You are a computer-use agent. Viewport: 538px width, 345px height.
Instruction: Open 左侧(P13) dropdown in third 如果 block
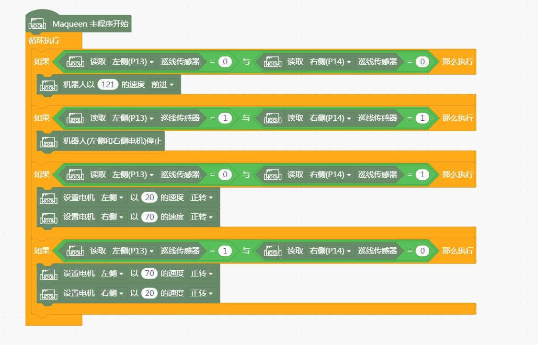[133, 175]
